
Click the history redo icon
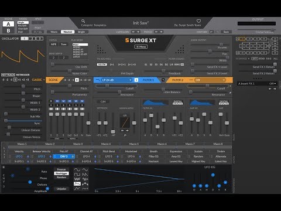click(x=218, y=32)
